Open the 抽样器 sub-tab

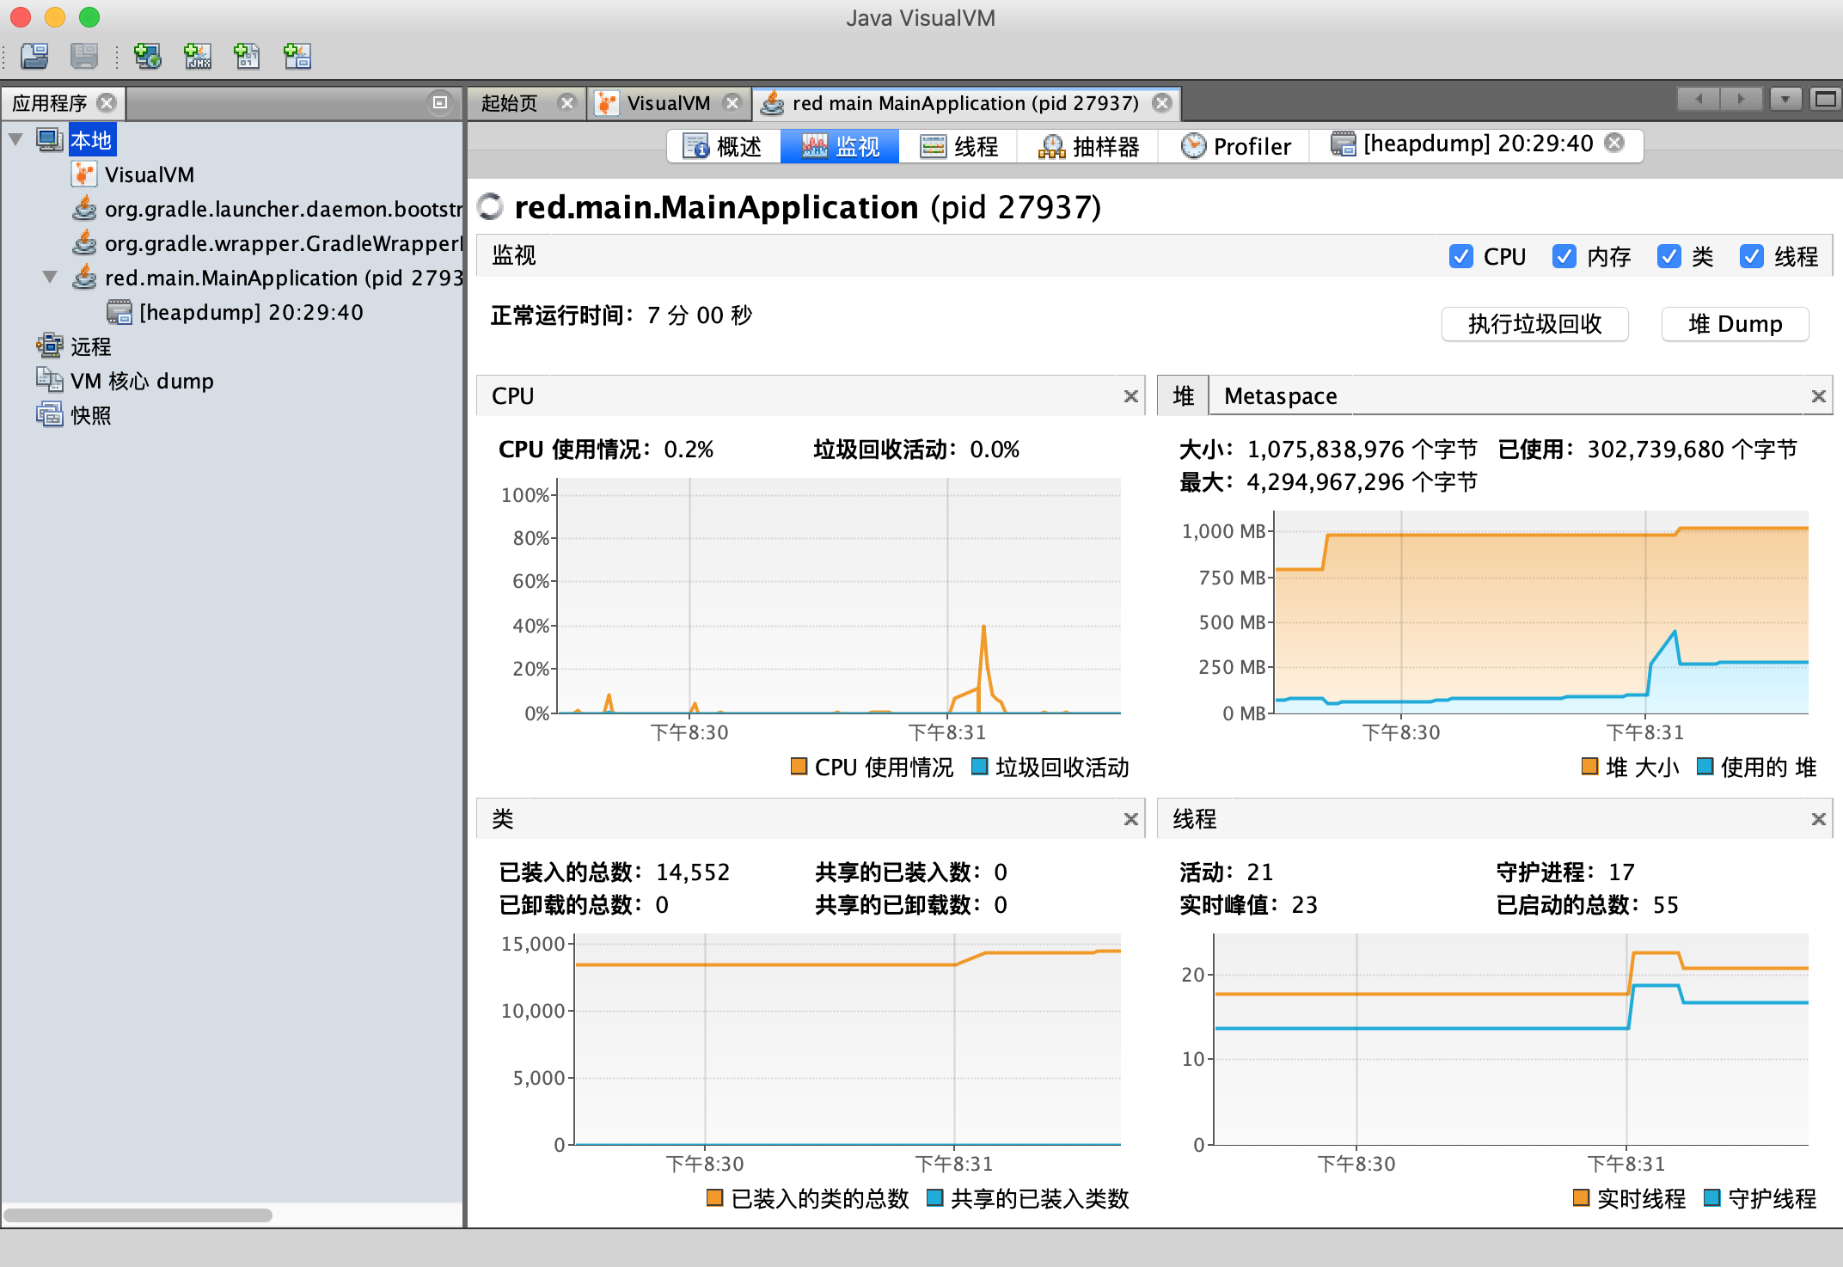(x=1087, y=146)
